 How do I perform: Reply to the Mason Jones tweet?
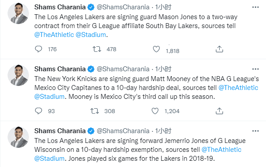[x=38, y=49]
